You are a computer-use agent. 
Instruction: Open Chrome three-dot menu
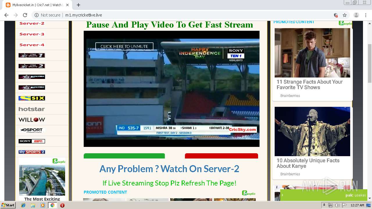point(366,15)
